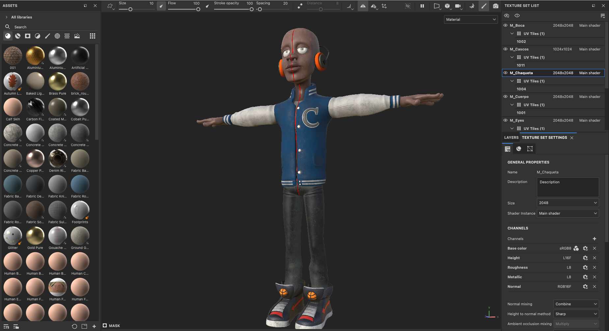Image resolution: width=609 pixels, height=331 pixels.
Task: Select the Brushes asset filter icon
Action: (x=47, y=36)
